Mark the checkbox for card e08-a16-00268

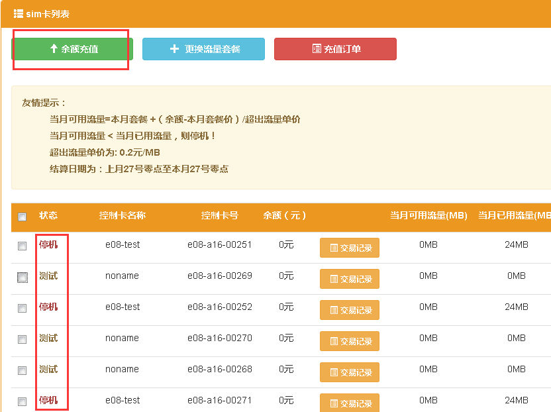click(x=22, y=370)
